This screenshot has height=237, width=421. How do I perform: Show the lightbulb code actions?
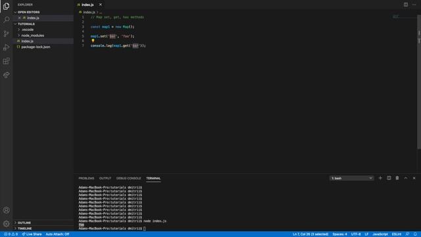pyautogui.click(x=93, y=41)
